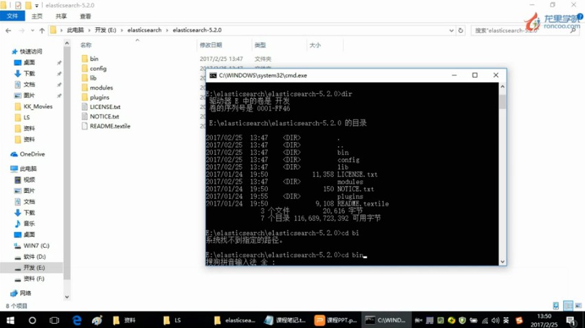Switch to large icons view layout
This screenshot has width=585, height=328.
click(578, 305)
